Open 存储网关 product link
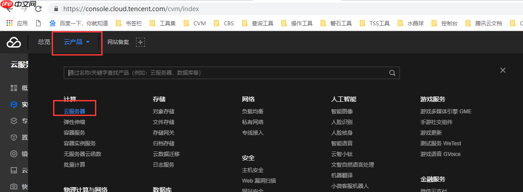The height and width of the screenshot is (192, 523). pos(164,133)
